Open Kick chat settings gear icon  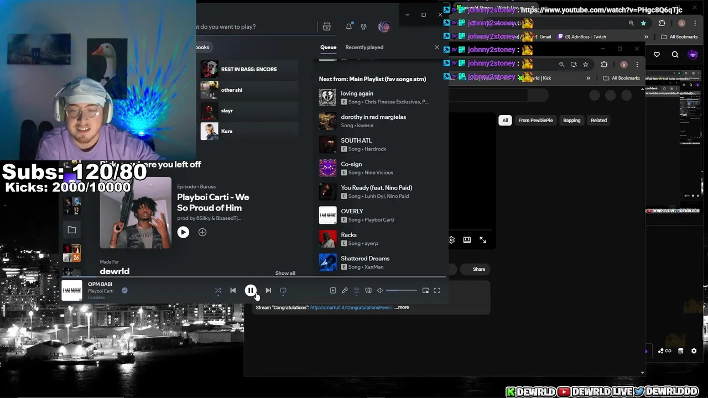pos(694,351)
